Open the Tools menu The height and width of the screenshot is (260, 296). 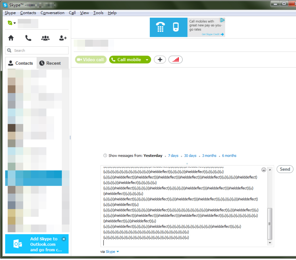coord(98,13)
